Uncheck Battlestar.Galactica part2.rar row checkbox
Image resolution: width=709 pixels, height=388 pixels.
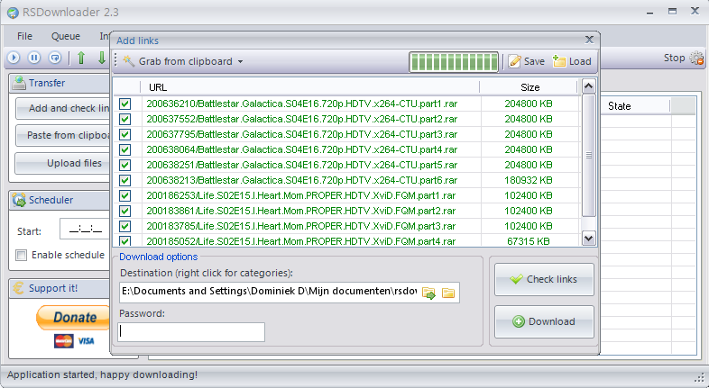[124, 119]
